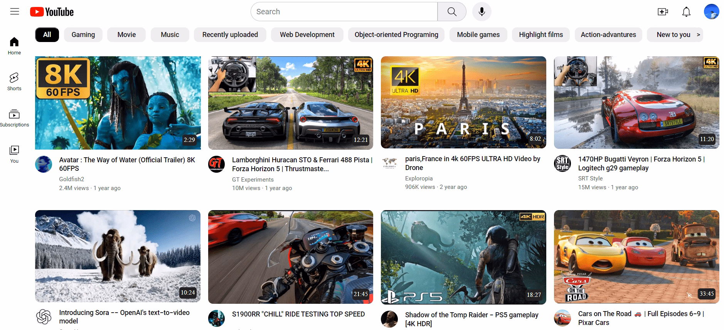Screen dimensions: 724x330
Task: Open Cars on The Road title
Action: [641, 318]
